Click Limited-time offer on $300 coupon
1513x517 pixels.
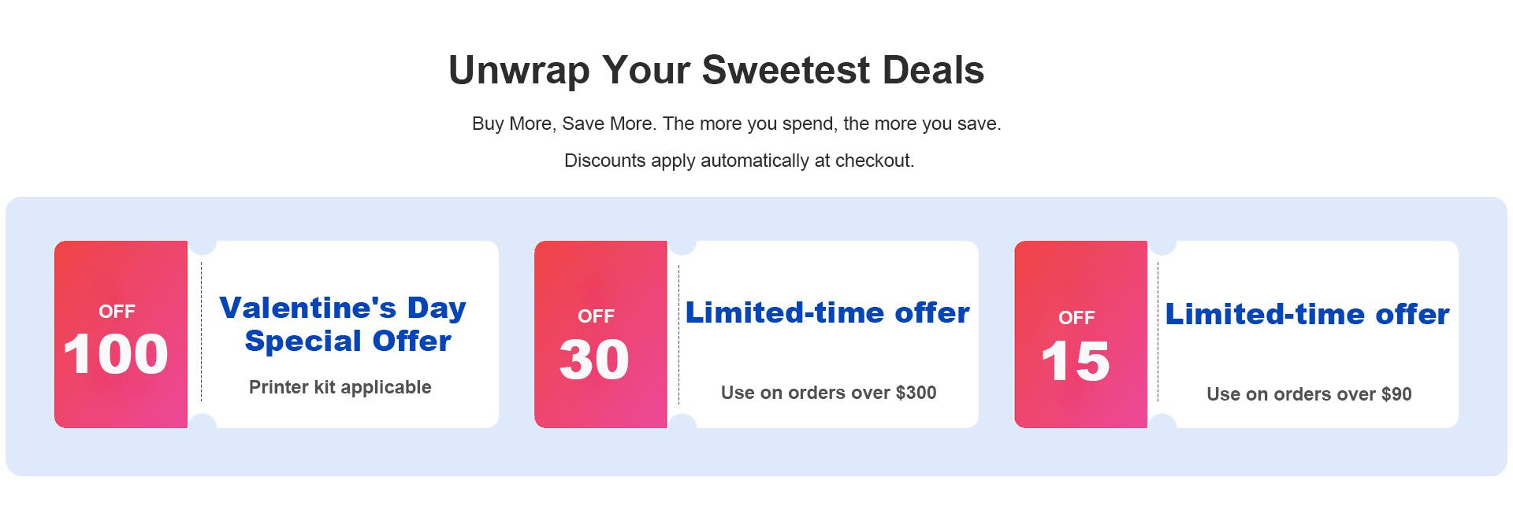pos(827,312)
